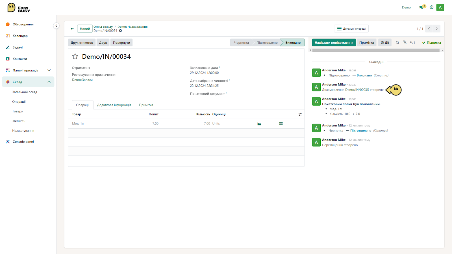Image resolution: width=452 pixels, height=254 pixels.
Task: Open detailed operations list icon in product row
Action: (281, 124)
